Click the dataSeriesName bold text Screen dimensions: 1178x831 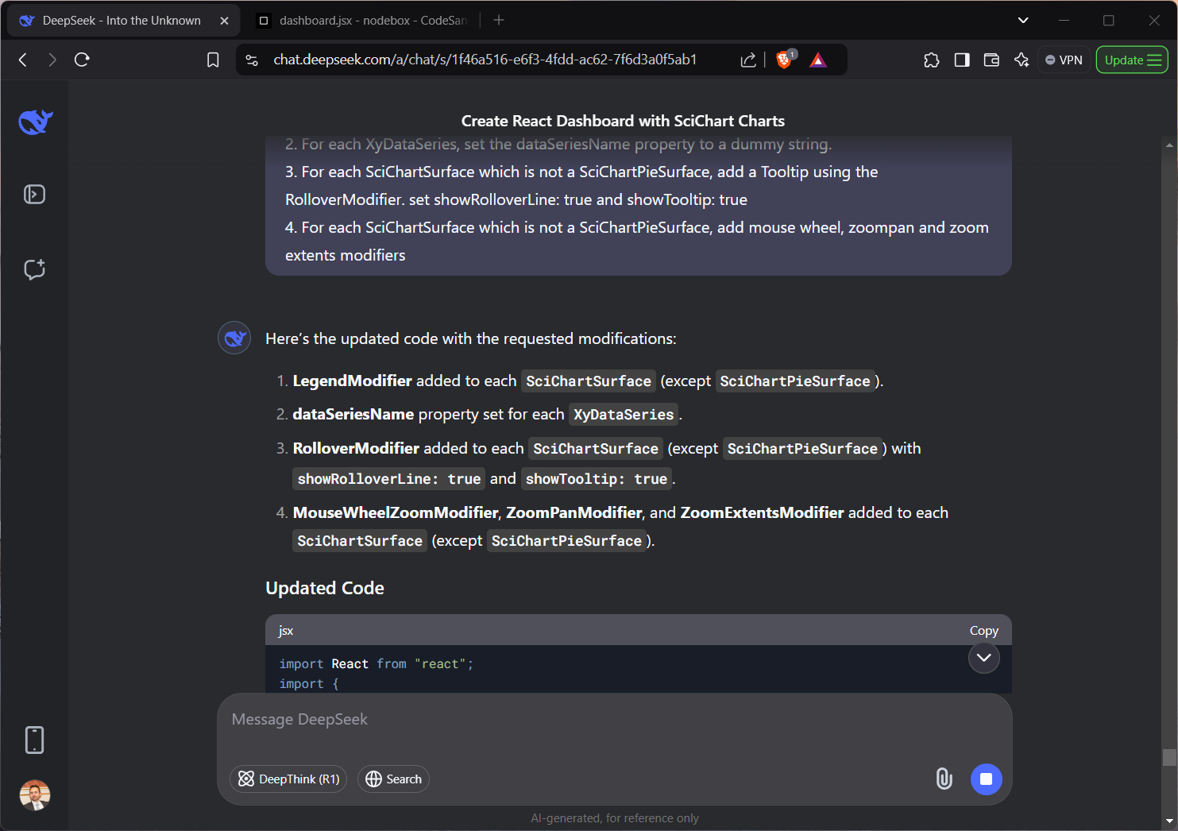[353, 414]
